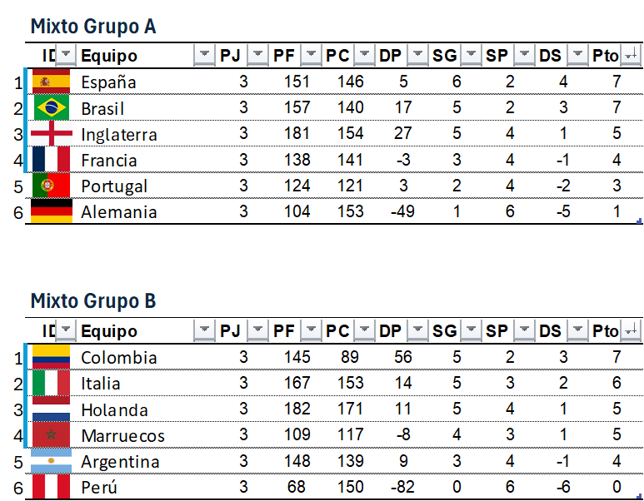Click the España flag icon

pos(50,82)
